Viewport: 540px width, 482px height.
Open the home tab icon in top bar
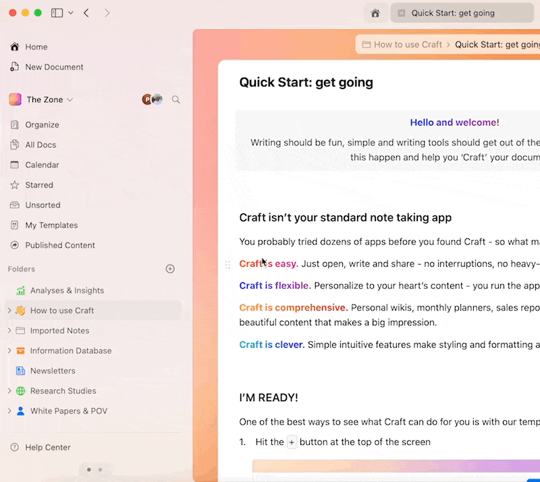(375, 13)
